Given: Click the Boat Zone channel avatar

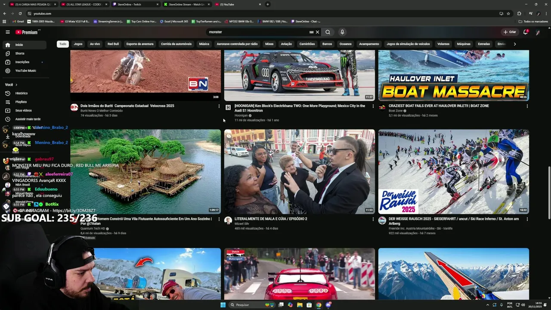Looking at the screenshot, I should point(382,107).
